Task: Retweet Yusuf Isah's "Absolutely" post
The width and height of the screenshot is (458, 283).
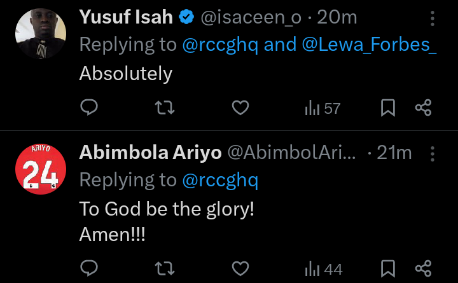Action: [165, 107]
